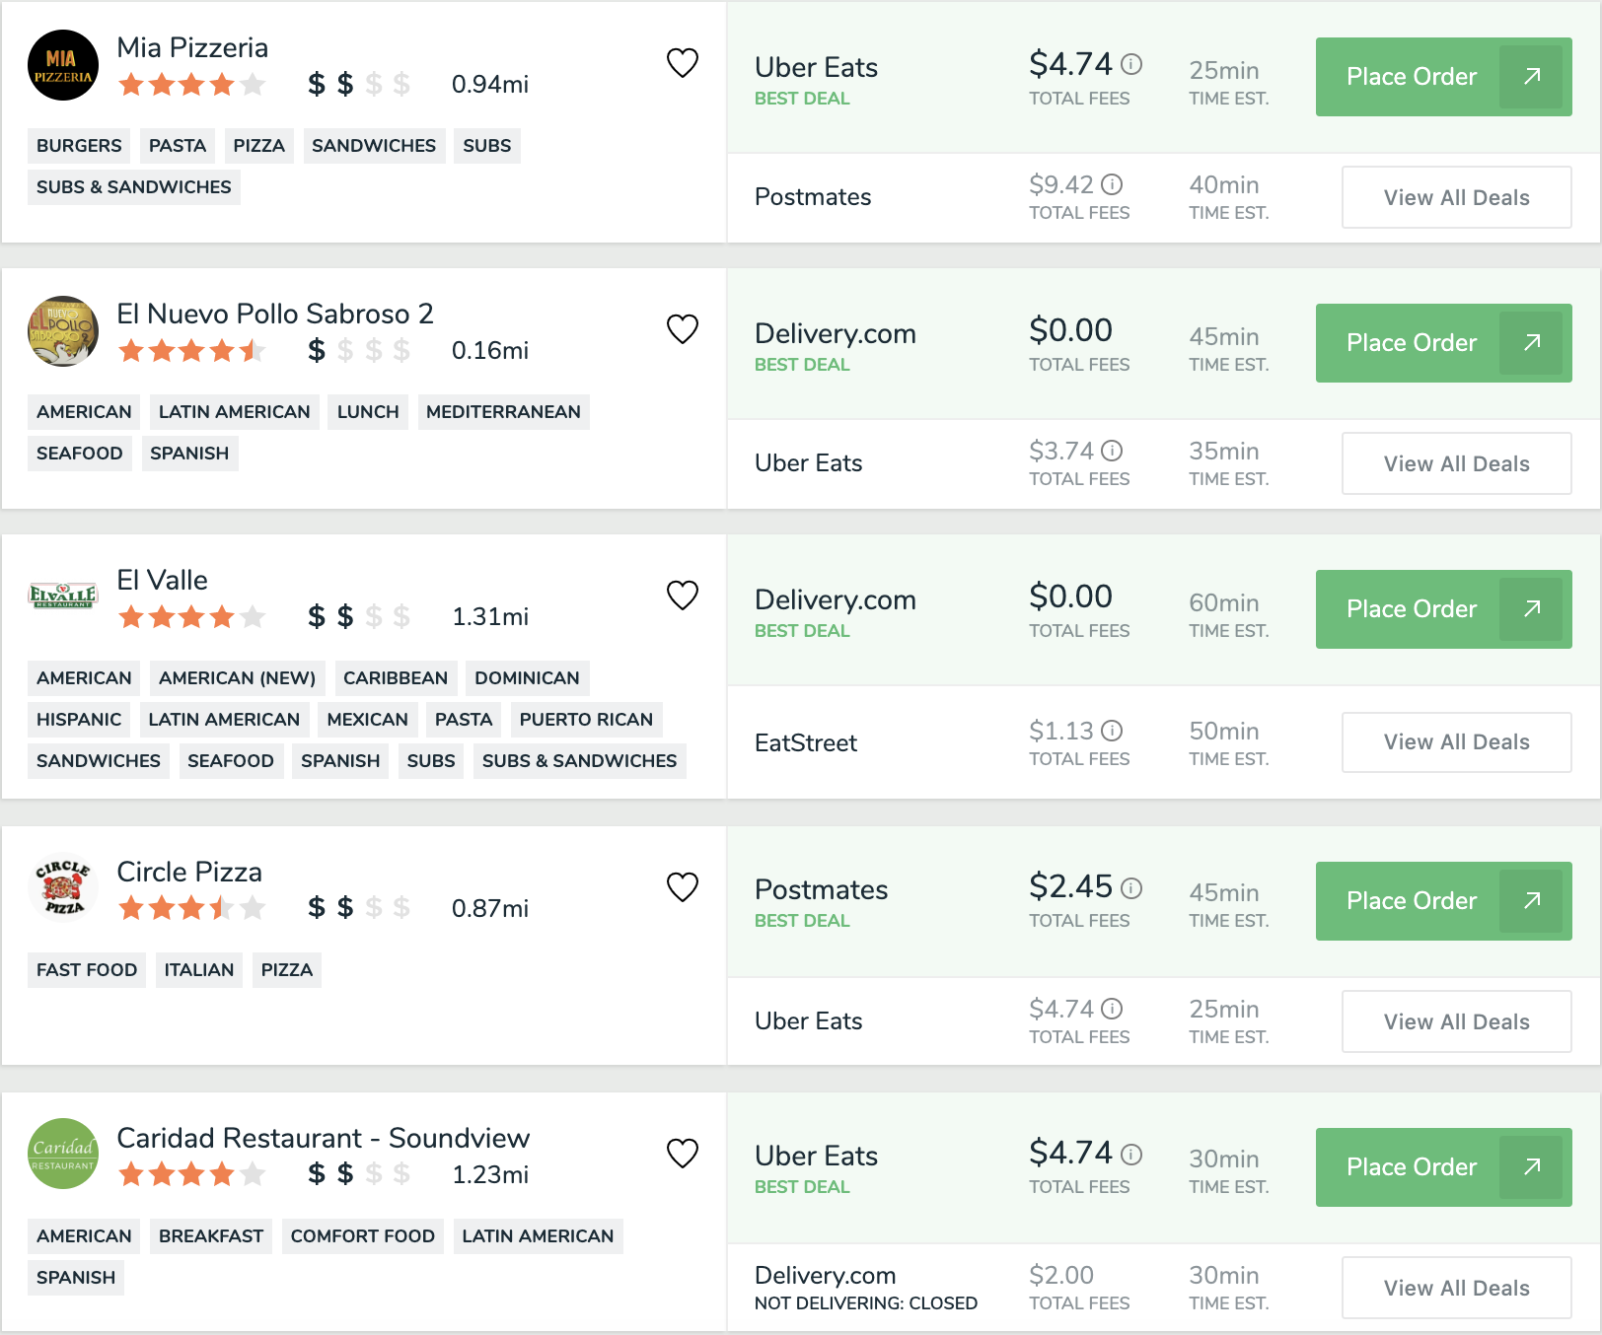Select the AMERICAN (NEW) cuisine tag

[x=237, y=678]
